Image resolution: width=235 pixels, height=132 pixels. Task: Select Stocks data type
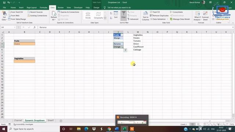pos(88,15)
